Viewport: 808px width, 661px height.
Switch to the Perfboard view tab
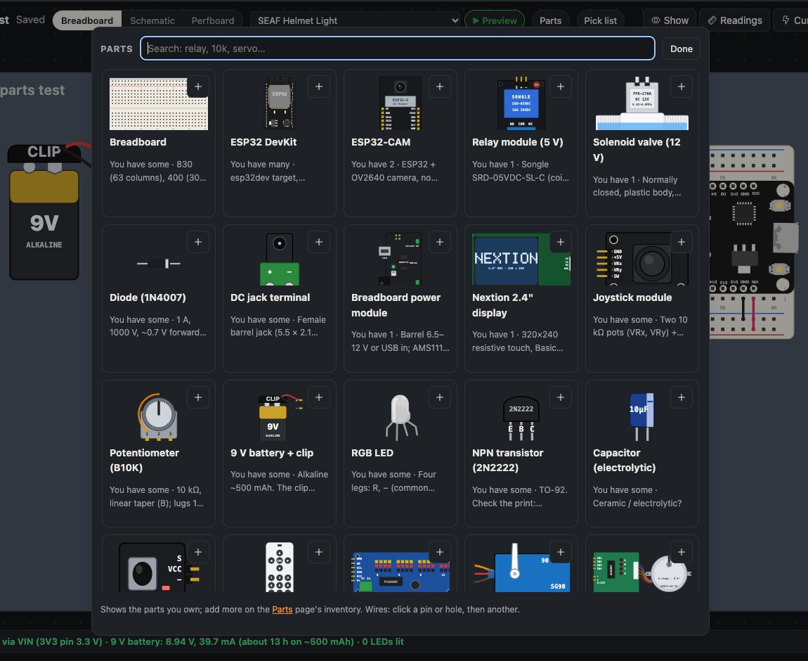tap(213, 20)
